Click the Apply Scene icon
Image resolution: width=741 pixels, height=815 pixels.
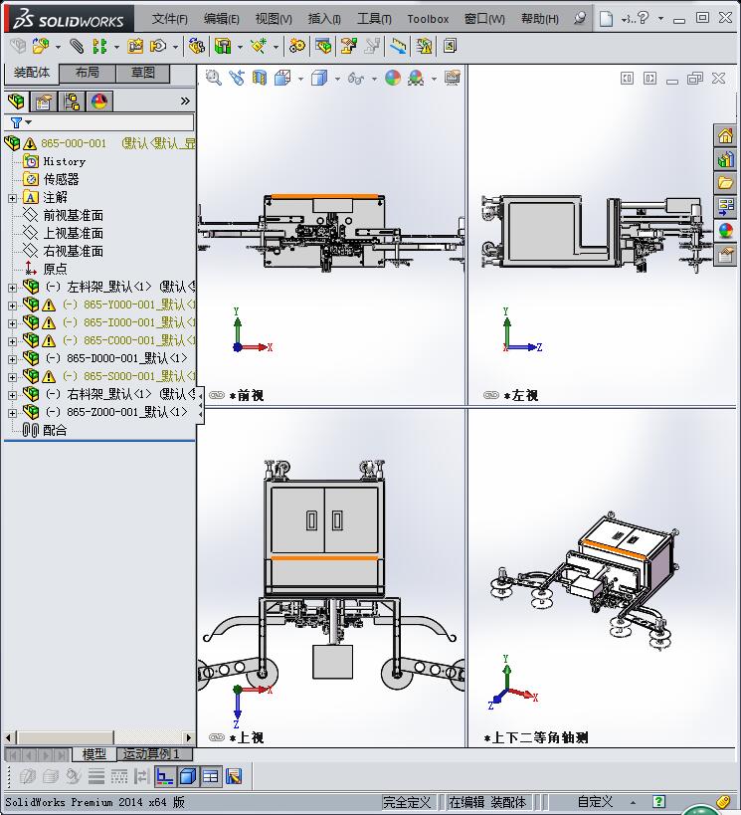[x=416, y=78]
